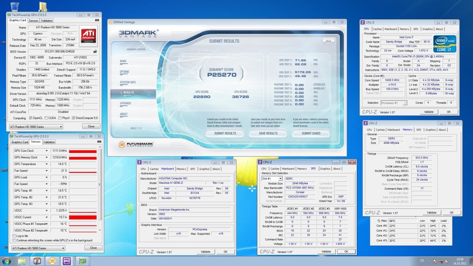
Task: Click the BIOS save chip icon beside BIOS Version
Action: tap(95, 51)
